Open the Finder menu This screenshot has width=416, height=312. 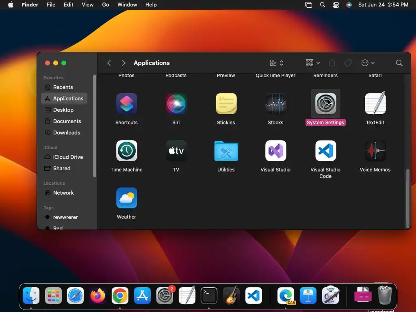click(30, 4)
